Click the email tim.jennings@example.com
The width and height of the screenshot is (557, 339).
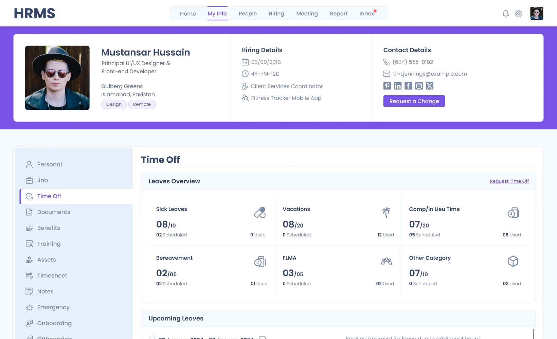[430, 74]
